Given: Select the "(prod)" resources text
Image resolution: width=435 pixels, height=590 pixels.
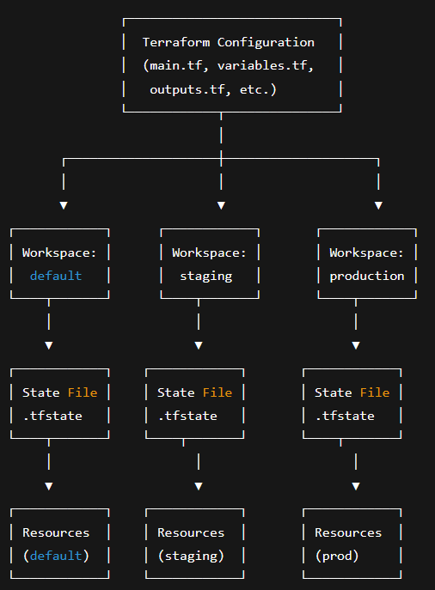Looking at the screenshot, I should click(x=337, y=557).
